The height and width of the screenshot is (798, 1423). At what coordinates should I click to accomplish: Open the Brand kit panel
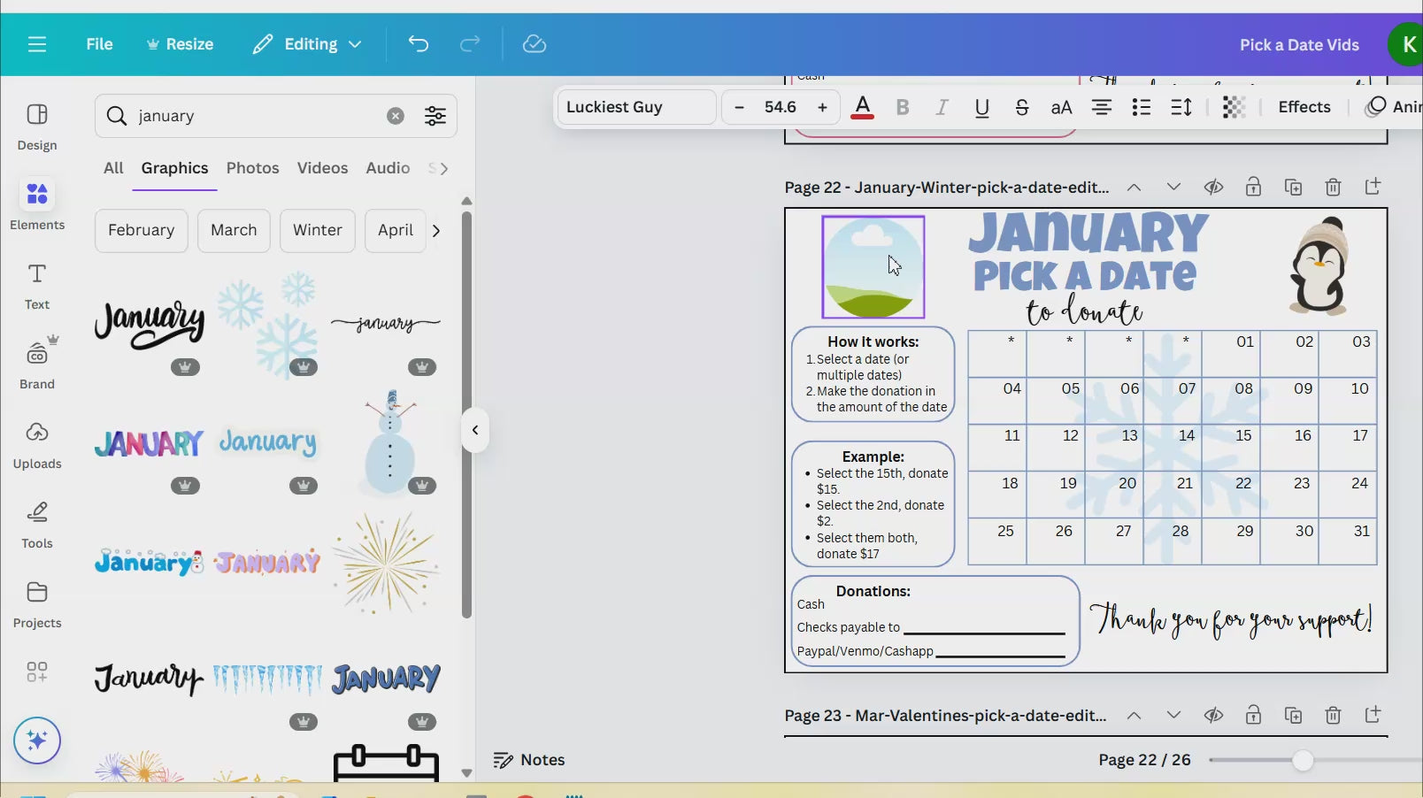pyautogui.click(x=37, y=364)
